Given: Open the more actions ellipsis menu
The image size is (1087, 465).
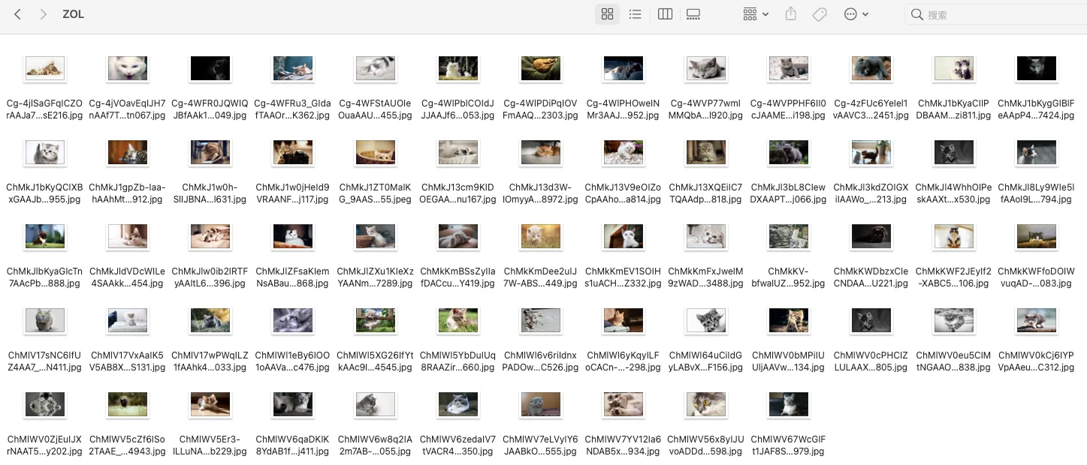Looking at the screenshot, I should tap(856, 14).
